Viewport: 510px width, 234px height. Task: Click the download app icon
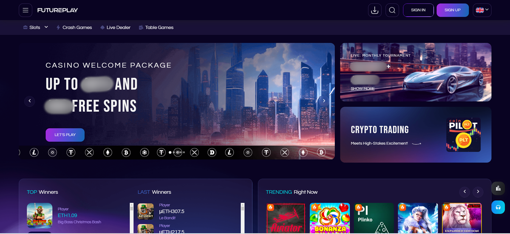(x=375, y=10)
